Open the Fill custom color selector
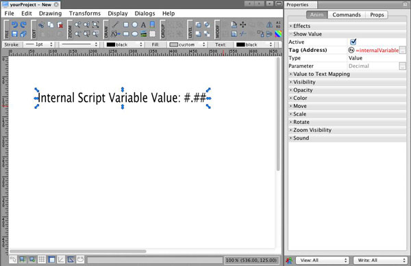 tap(187, 44)
